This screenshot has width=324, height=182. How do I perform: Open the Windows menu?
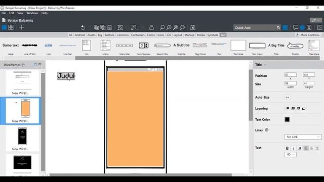pos(32,13)
